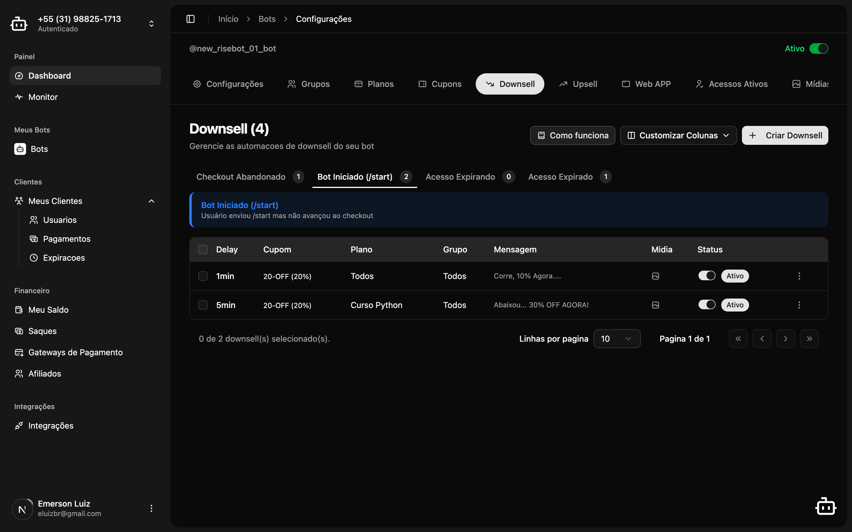The width and height of the screenshot is (852, 532).
Task: Open Meu Saldo page
Action: (x=85, y=310)
